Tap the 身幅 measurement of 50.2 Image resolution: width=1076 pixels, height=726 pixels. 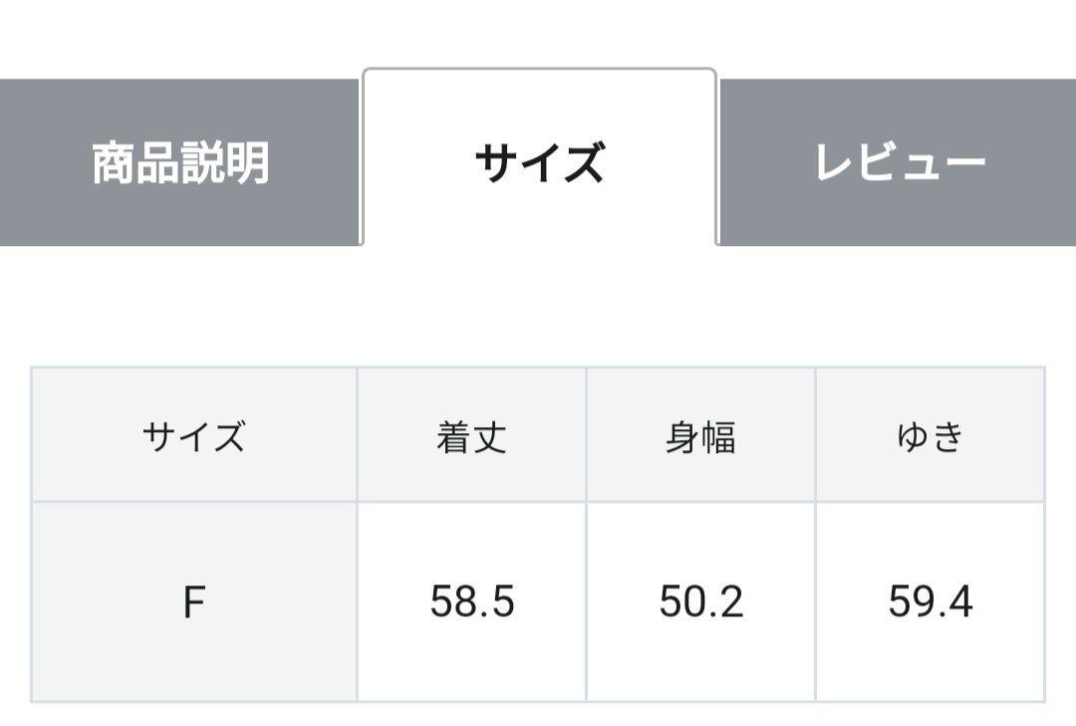(x=700, y=602)
